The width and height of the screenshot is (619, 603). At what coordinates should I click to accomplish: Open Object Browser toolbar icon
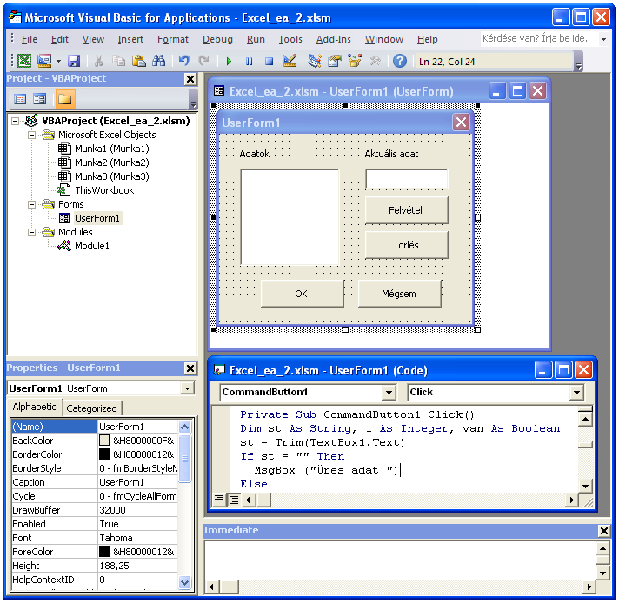pos(355,61)
